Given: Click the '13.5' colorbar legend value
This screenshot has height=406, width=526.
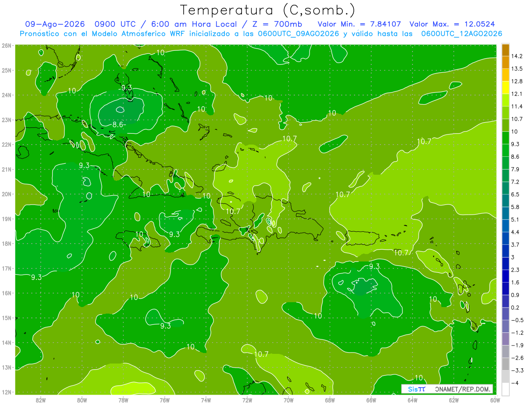Looking at the screenshot, I should click(517, 69).
